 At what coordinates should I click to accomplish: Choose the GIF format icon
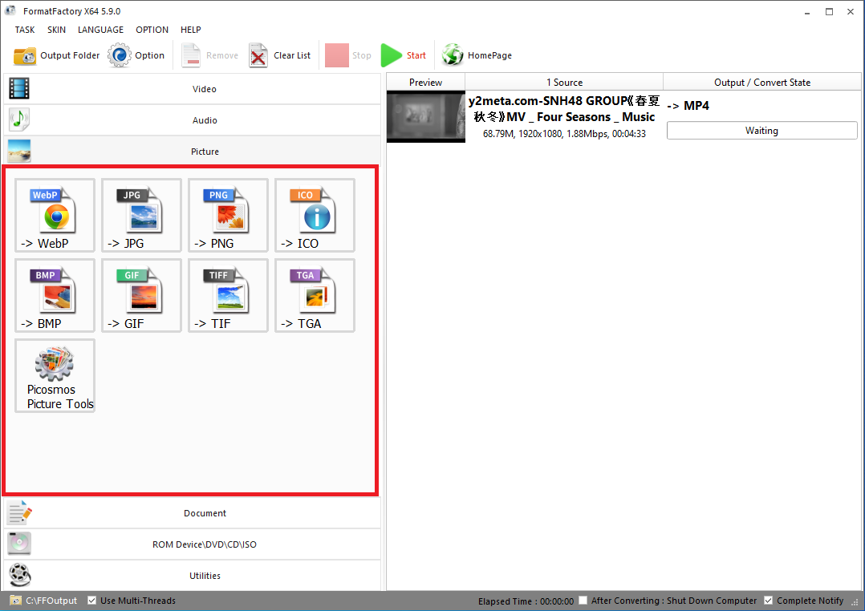pos(141,295)
